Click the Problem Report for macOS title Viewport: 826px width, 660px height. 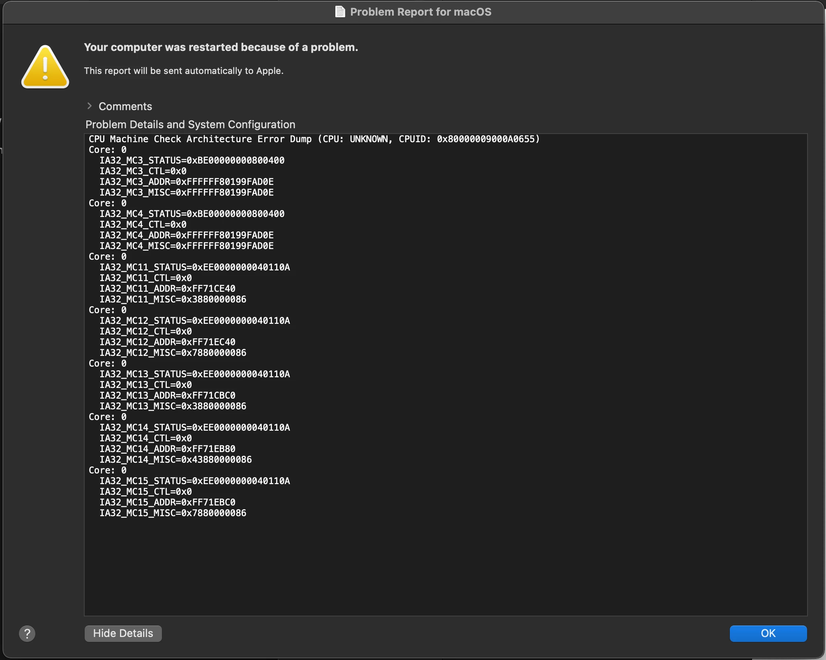(420, 12)
